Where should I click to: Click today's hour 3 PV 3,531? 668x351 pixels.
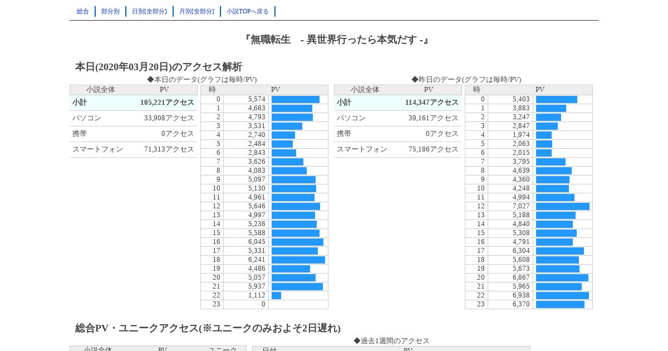click(x=257, y=126)
